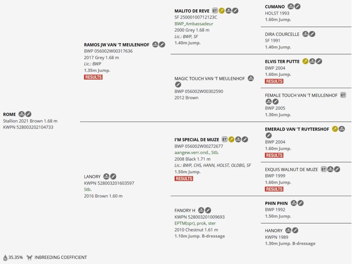Open the pedigree icon beside Cumano
The image size is (352, 264).
point(291,7)
